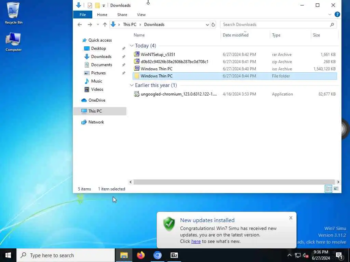350x262 pixels.
Task: Click the muted volume tray icon
Action: pos(306,256)
